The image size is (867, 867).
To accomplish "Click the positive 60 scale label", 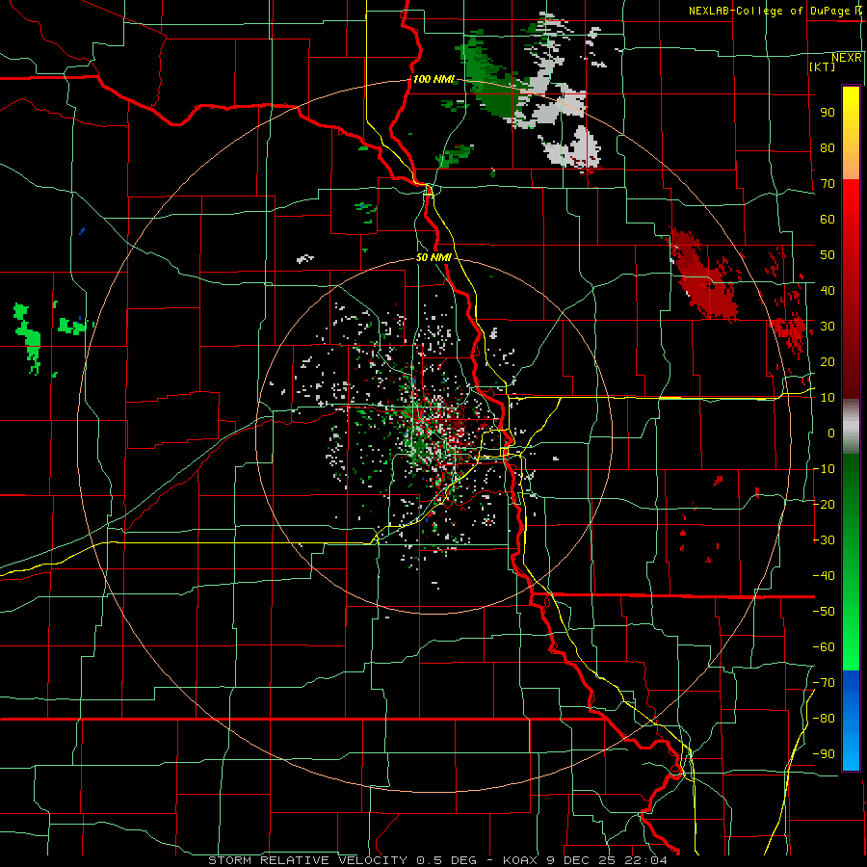I will pos(828,220).
